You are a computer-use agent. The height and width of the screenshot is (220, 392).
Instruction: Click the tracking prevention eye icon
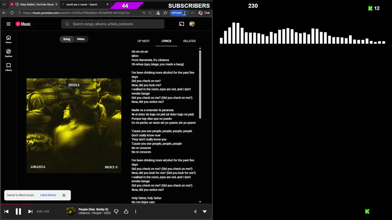144,13
